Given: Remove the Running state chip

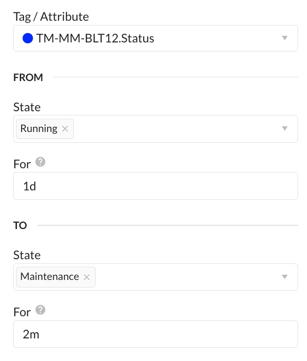Looking at the screenshot, I should 65,129.
